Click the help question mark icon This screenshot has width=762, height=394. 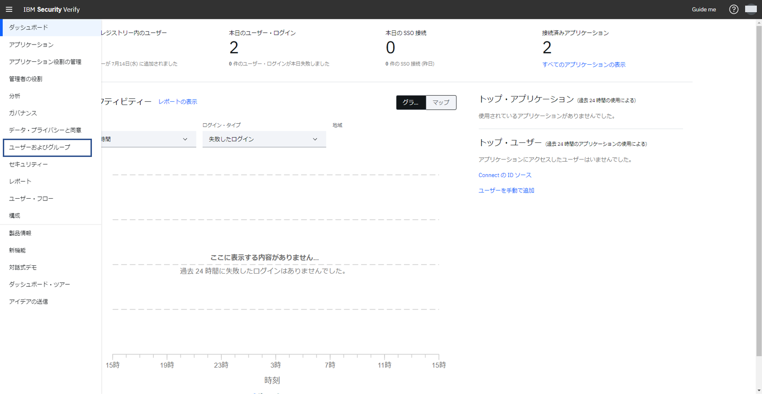733,9
